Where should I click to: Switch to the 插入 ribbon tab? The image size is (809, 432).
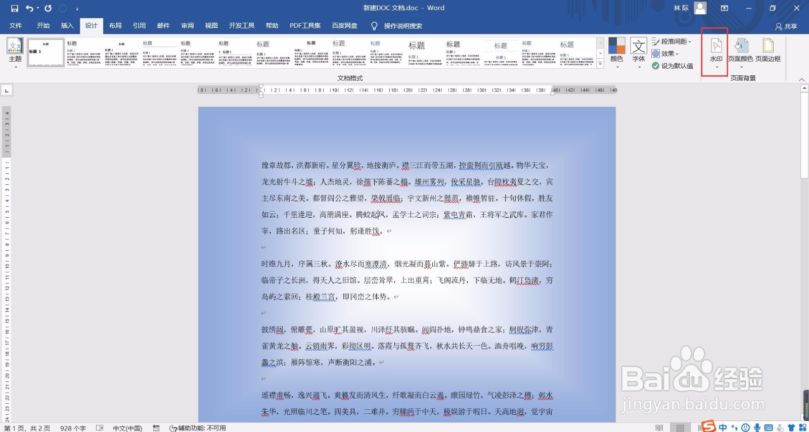pyautogui.click(x=67, y=26)
